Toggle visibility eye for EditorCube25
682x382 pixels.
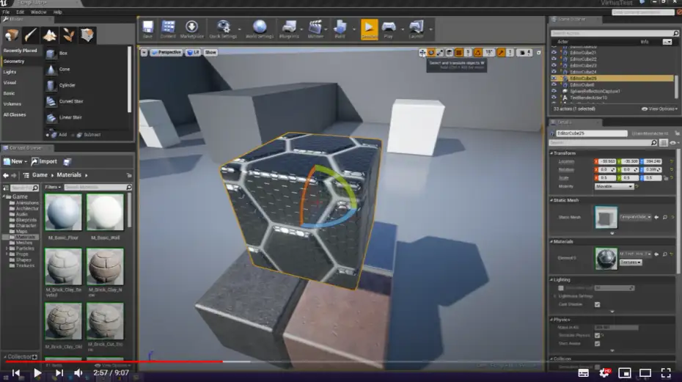pyautogui.click(x=554, y=78)
